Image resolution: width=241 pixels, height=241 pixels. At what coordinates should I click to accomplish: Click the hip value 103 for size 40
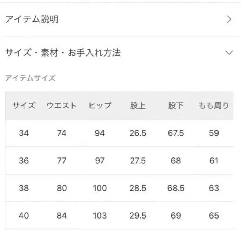[100, 215]
